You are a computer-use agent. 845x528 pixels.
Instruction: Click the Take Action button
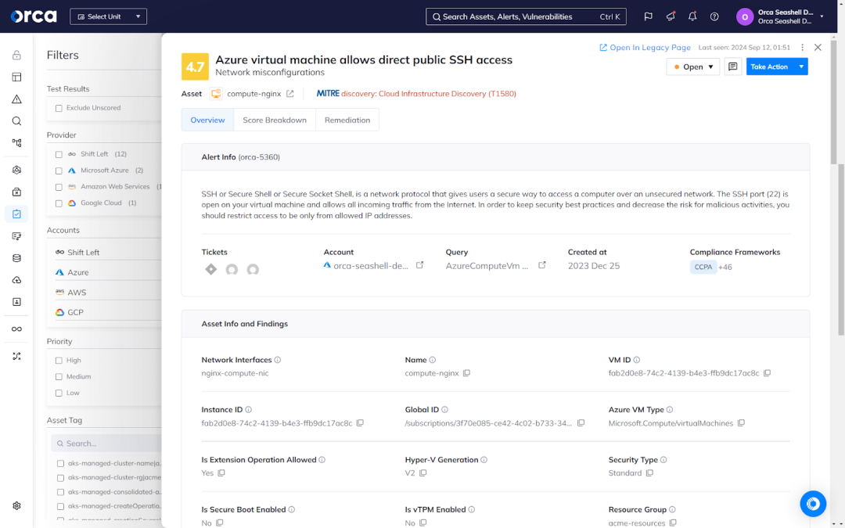click(770, 66)
